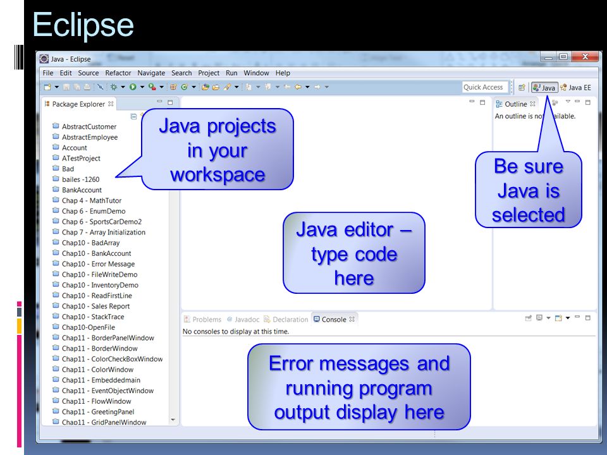Click the Save icon in toolbar
Image resolution: width=607 pixels, height=455 pixels.
coord(66,87)
